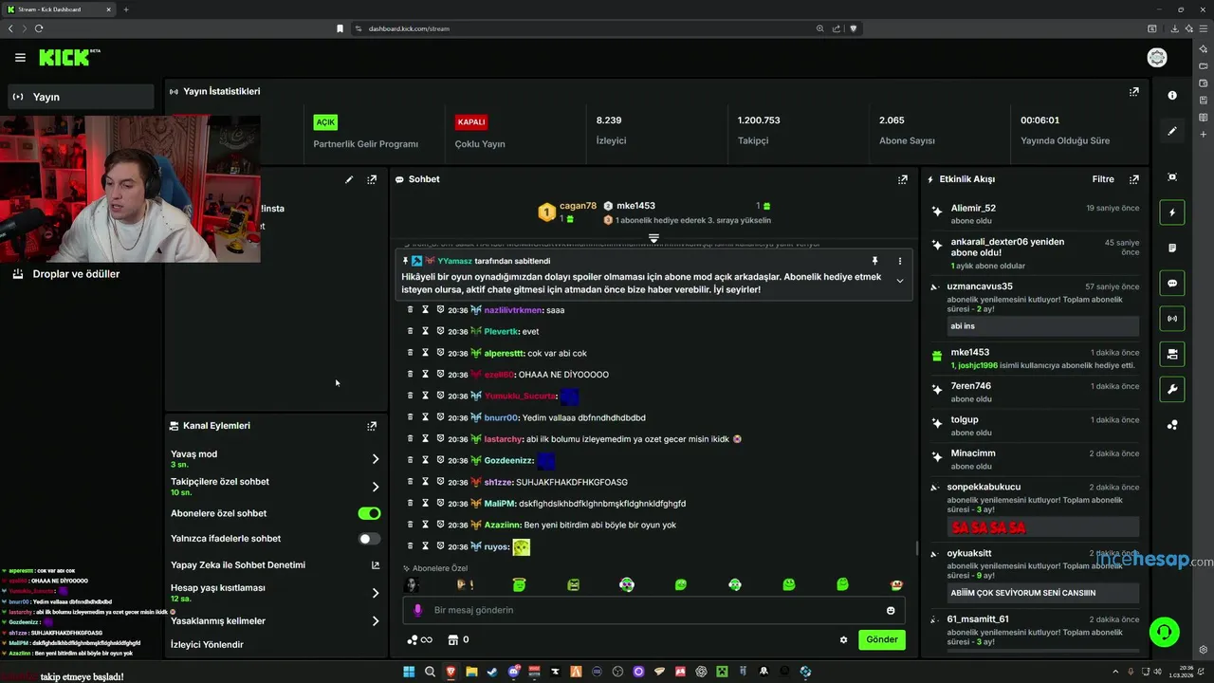
Task: Open the profile avatar menu
Action: [1157, 58]
